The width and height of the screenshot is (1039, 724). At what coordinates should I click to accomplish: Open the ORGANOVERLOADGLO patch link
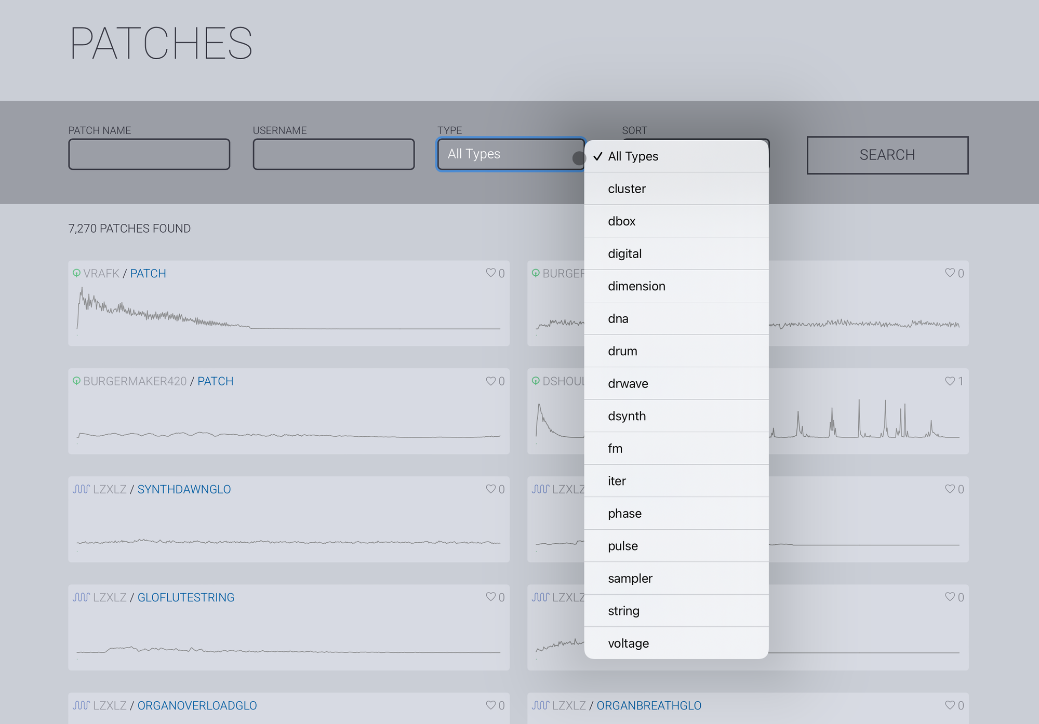(197, 705)
